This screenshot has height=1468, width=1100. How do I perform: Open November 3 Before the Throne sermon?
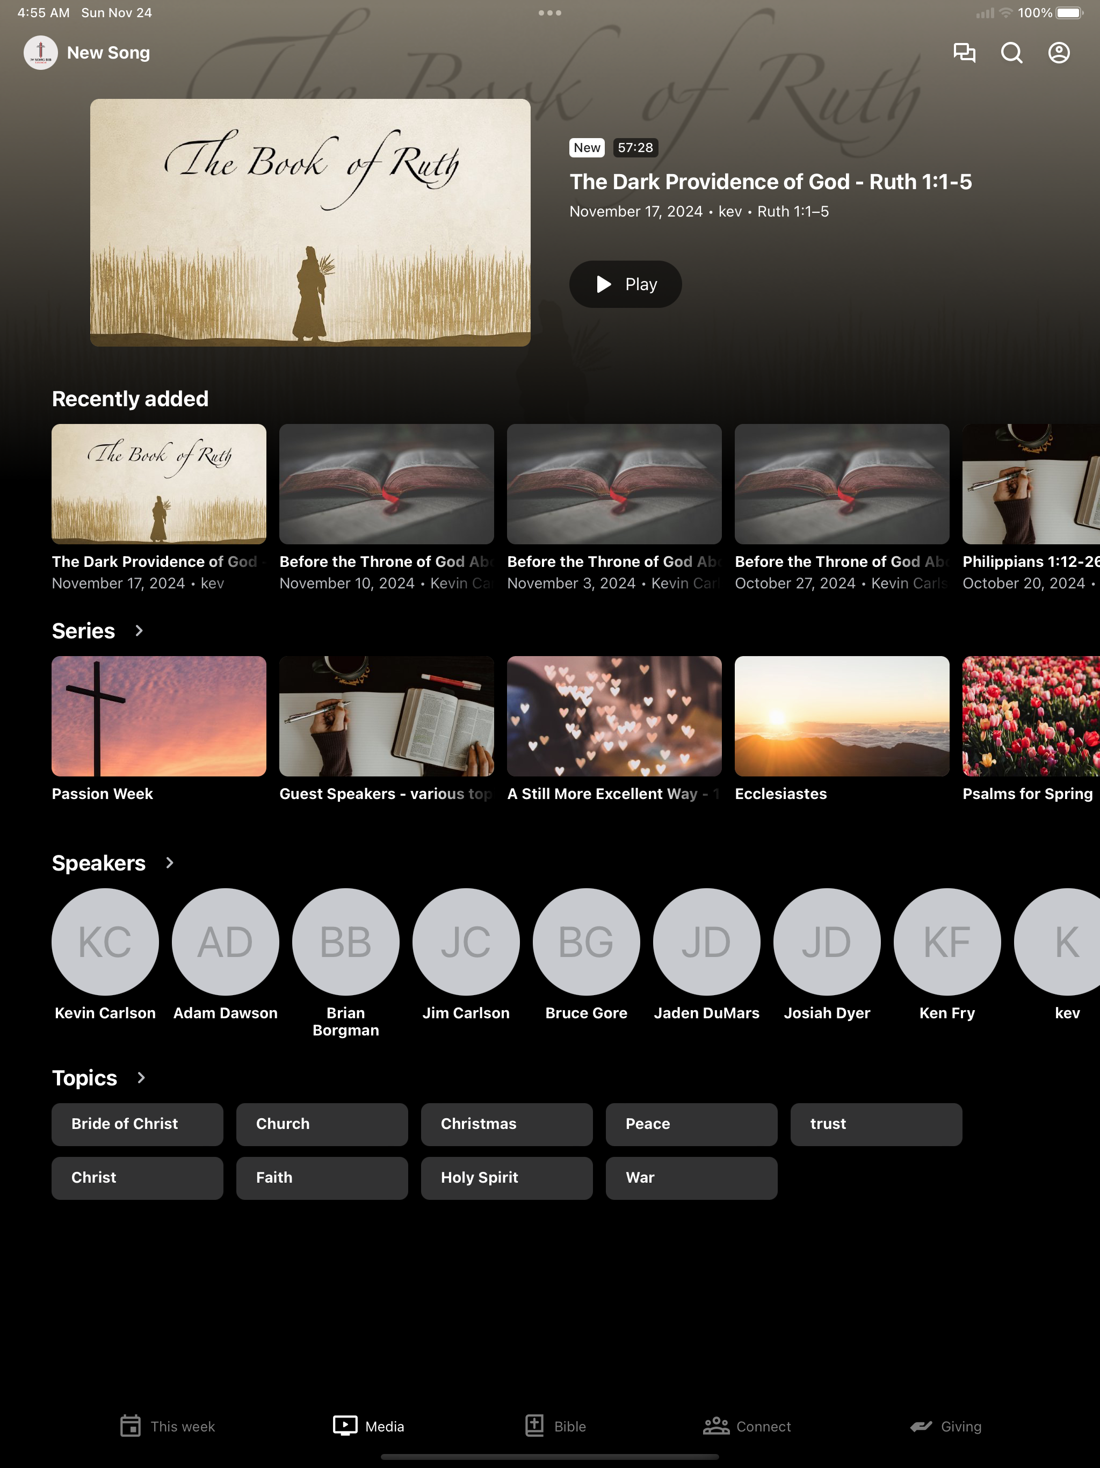(x=614, y=484)
